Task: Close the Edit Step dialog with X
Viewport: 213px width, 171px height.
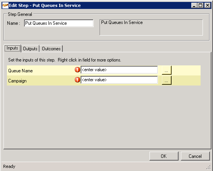Action: click(x=208, y=5)
